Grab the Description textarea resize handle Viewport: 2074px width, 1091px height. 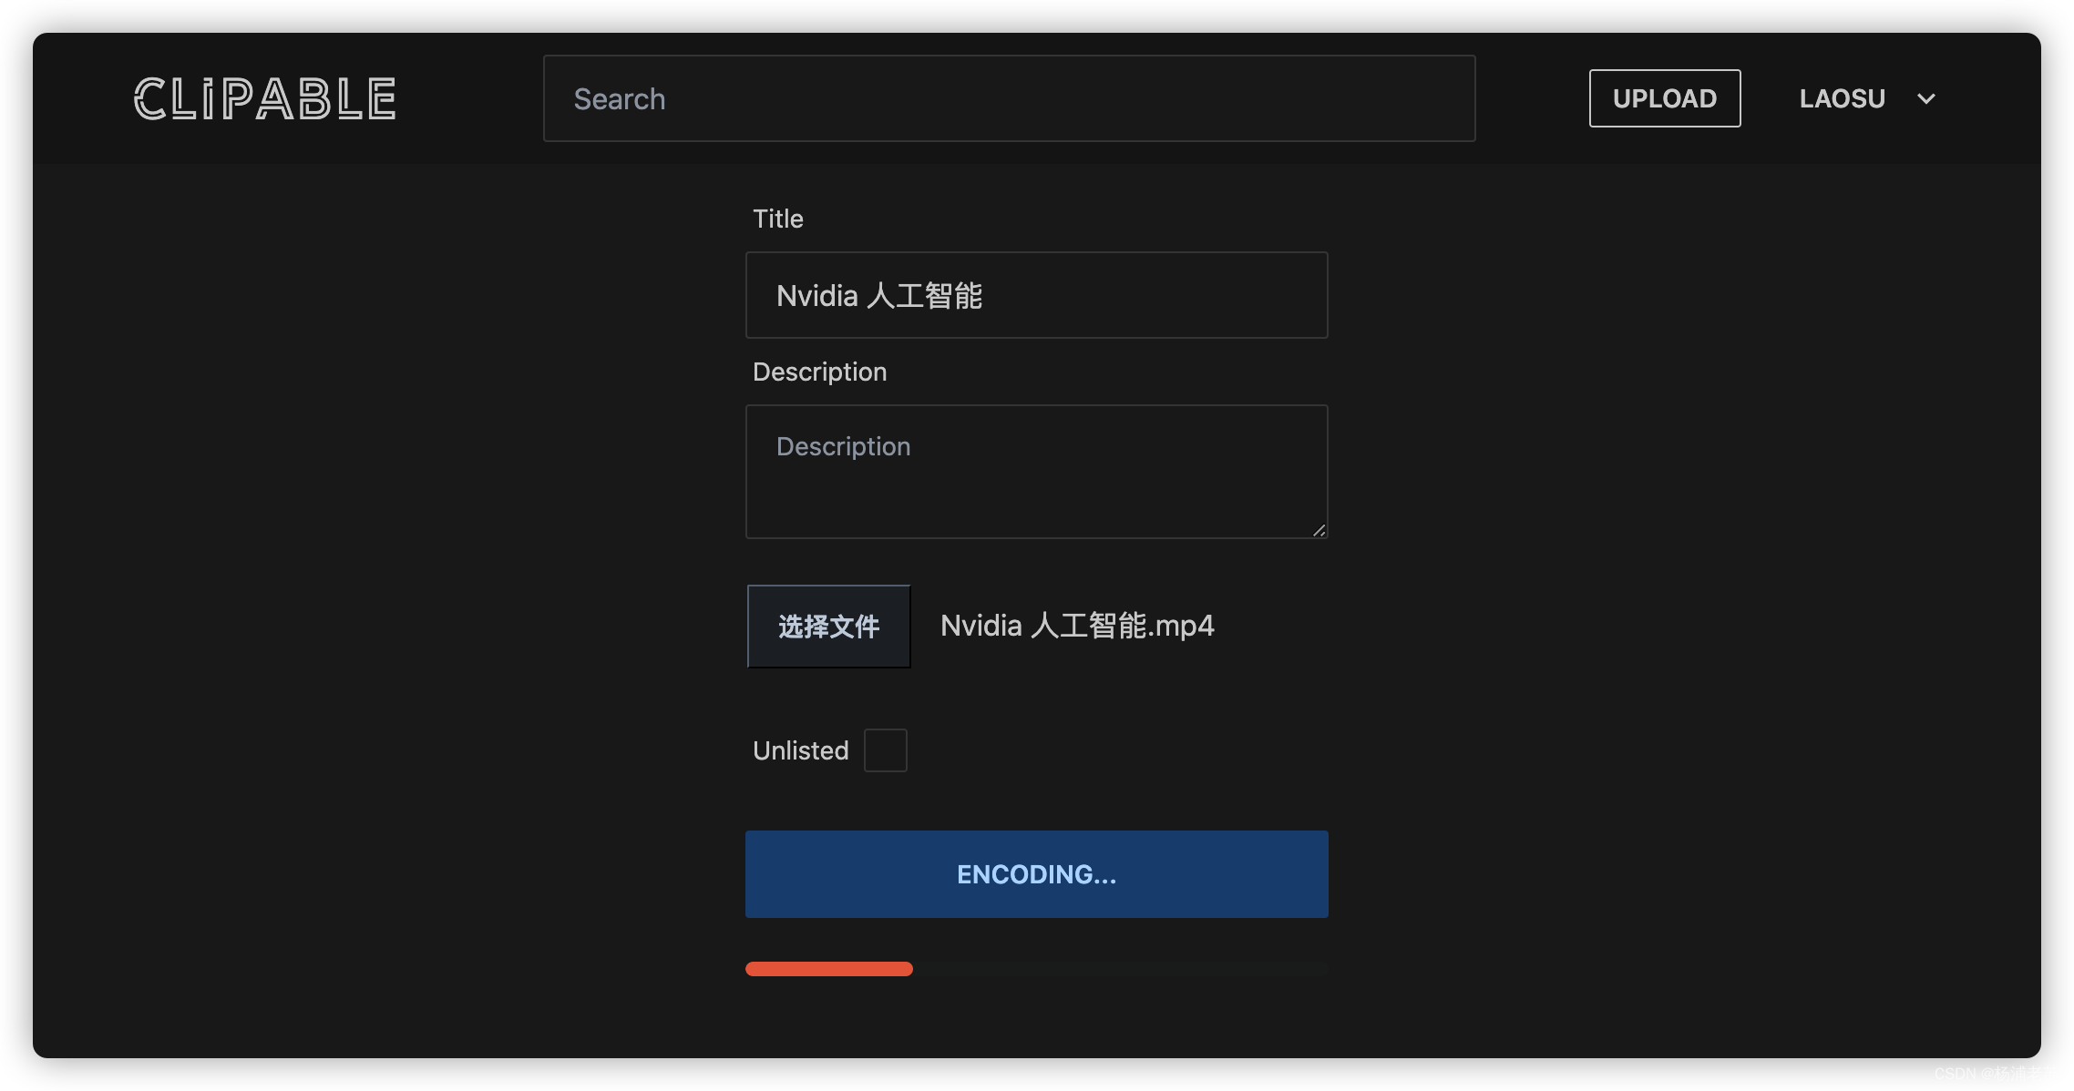coord(1319,530)
